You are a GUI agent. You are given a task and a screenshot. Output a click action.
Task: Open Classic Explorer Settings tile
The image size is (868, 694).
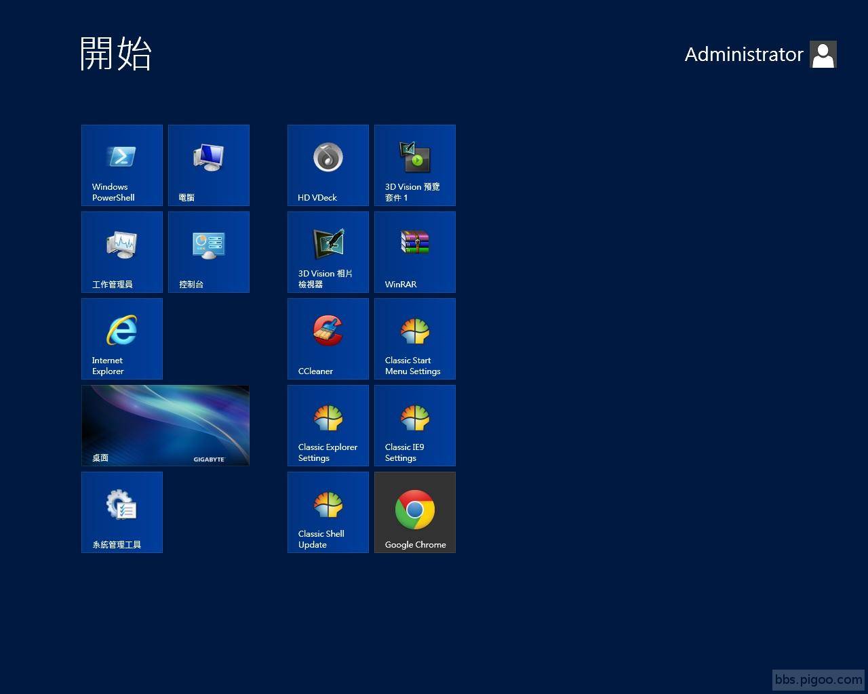(328, 426)
